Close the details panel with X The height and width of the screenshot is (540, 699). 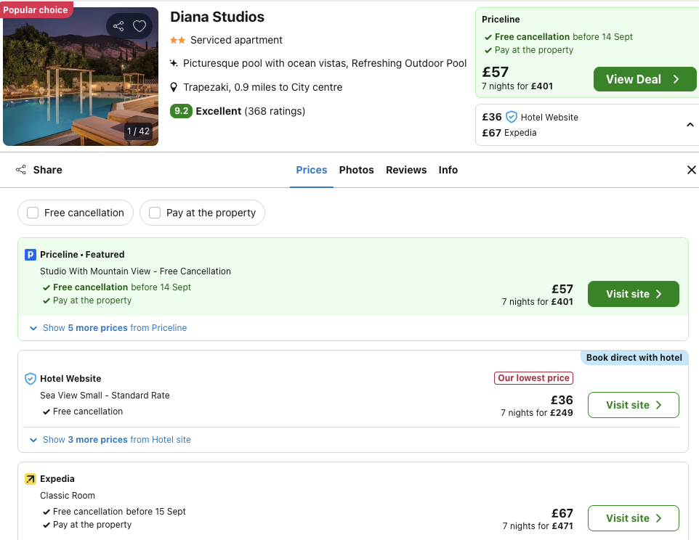(692, 170)
